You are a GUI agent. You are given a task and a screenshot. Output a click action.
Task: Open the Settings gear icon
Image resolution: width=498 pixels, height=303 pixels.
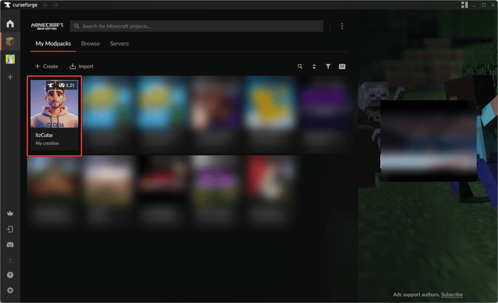pyautogui.click(x=10, y=290)
